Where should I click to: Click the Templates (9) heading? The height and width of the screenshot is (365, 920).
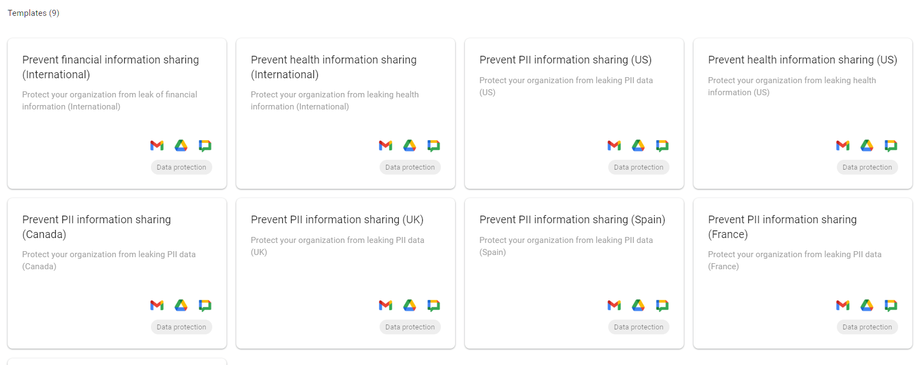coord(33,13)
